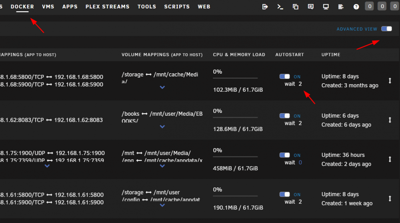Viewport: 400px width, 223px height.
Task: Open the Docker tab
Action: click(x=22, y=7)
